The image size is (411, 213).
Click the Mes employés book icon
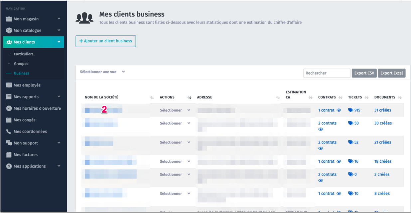click(9, 85)
